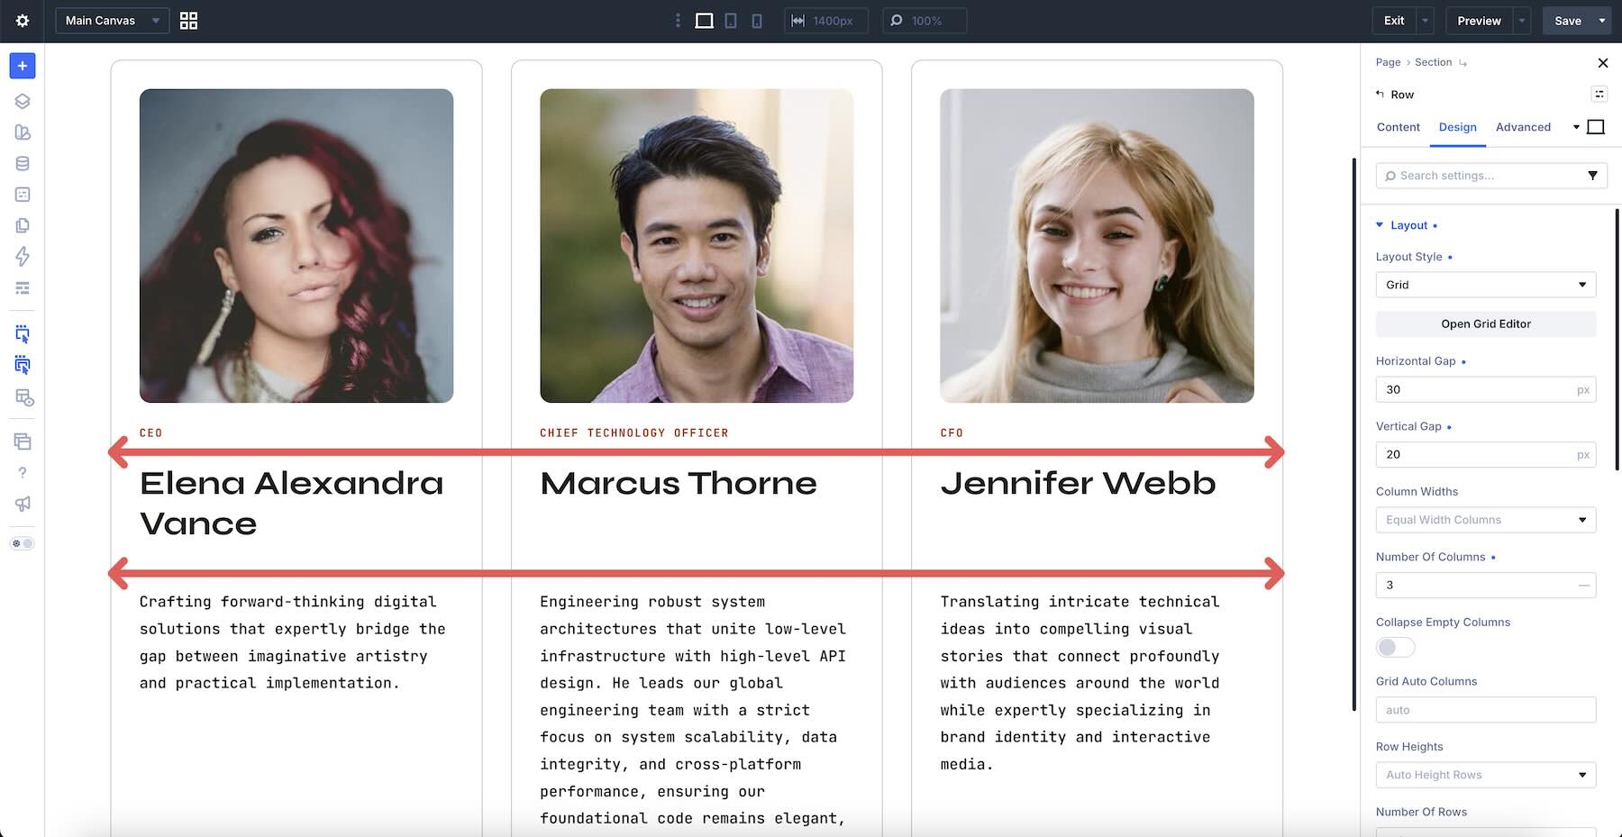Switch to phone view icon
The width and height of the screenshot is (1622, 837).
coord(757,21)
